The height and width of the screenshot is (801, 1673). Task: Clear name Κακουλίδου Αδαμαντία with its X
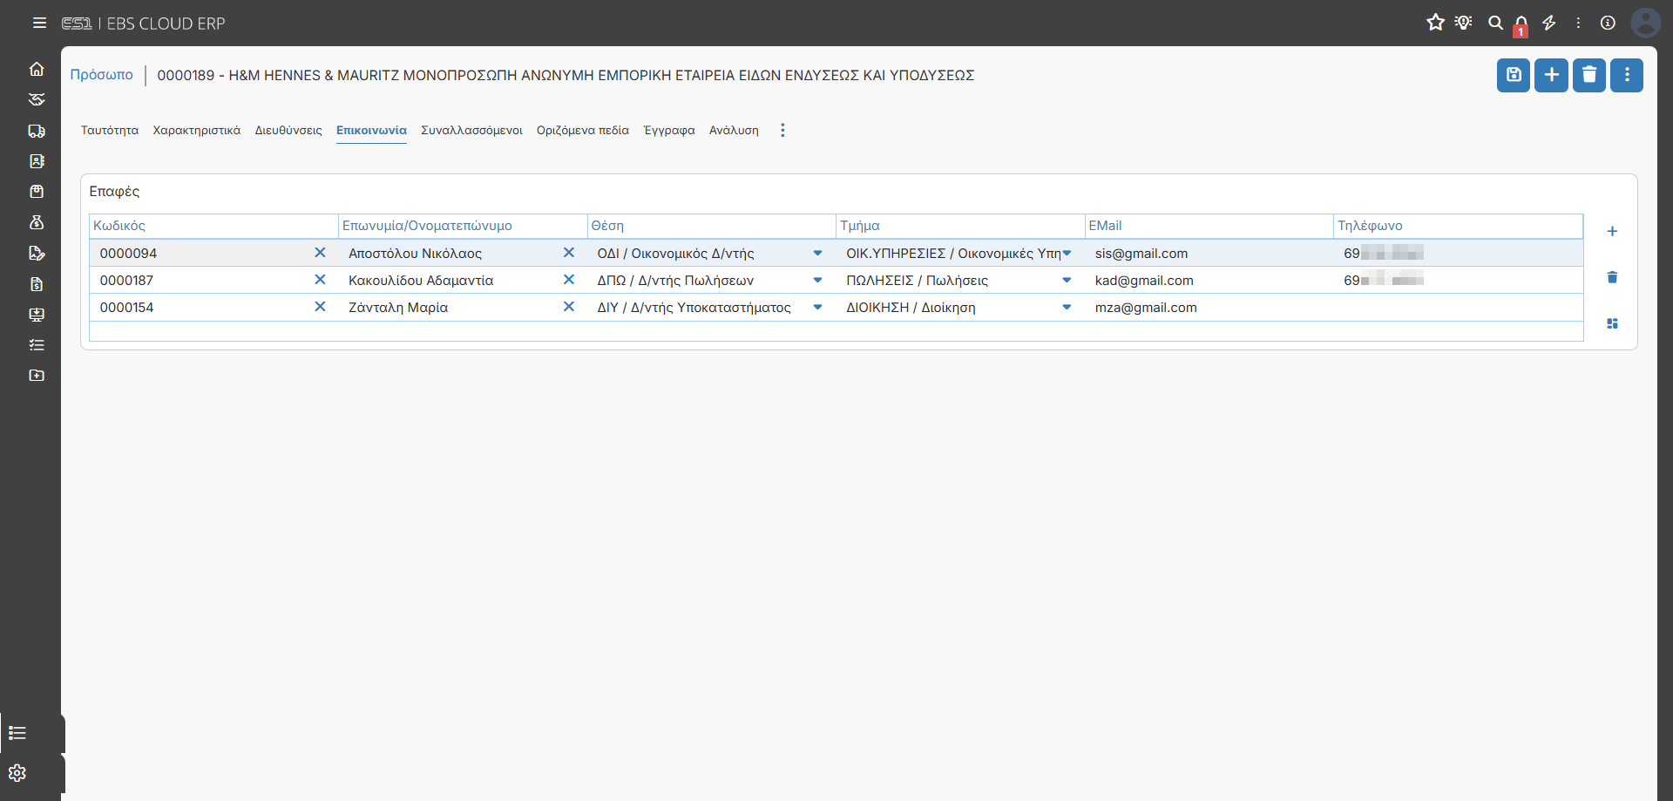569,280
